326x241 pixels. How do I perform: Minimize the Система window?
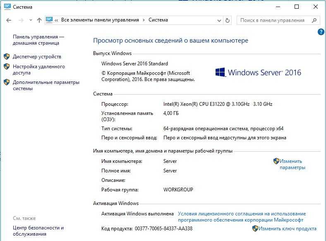[x=278, y=7]
